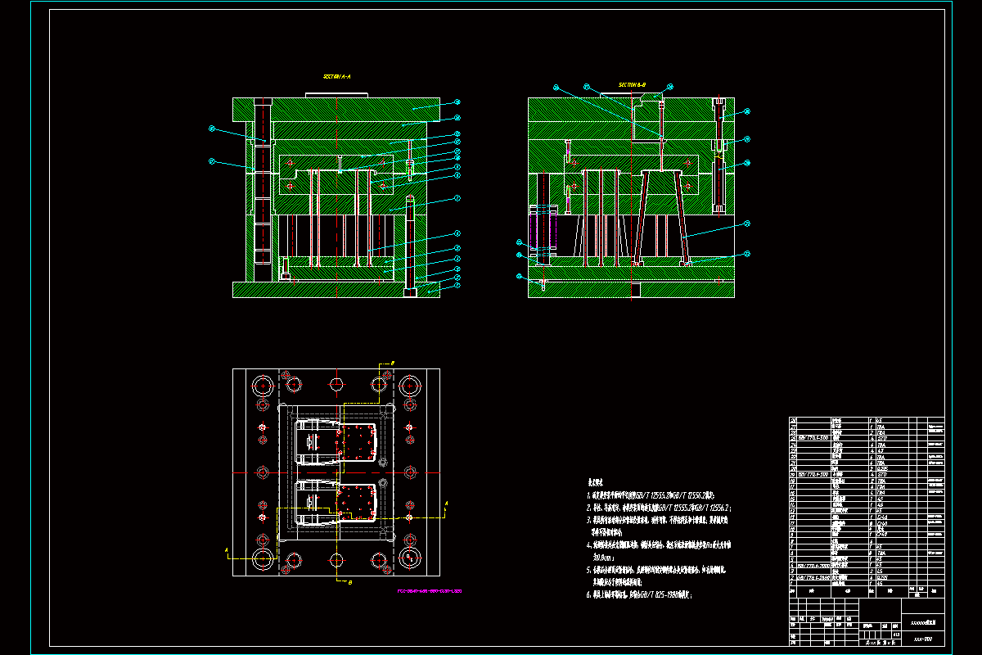The width and height of the screenshot is (982, 655).
Task: Click the xxxxxx title cell in title block
Action: (924, 624)
